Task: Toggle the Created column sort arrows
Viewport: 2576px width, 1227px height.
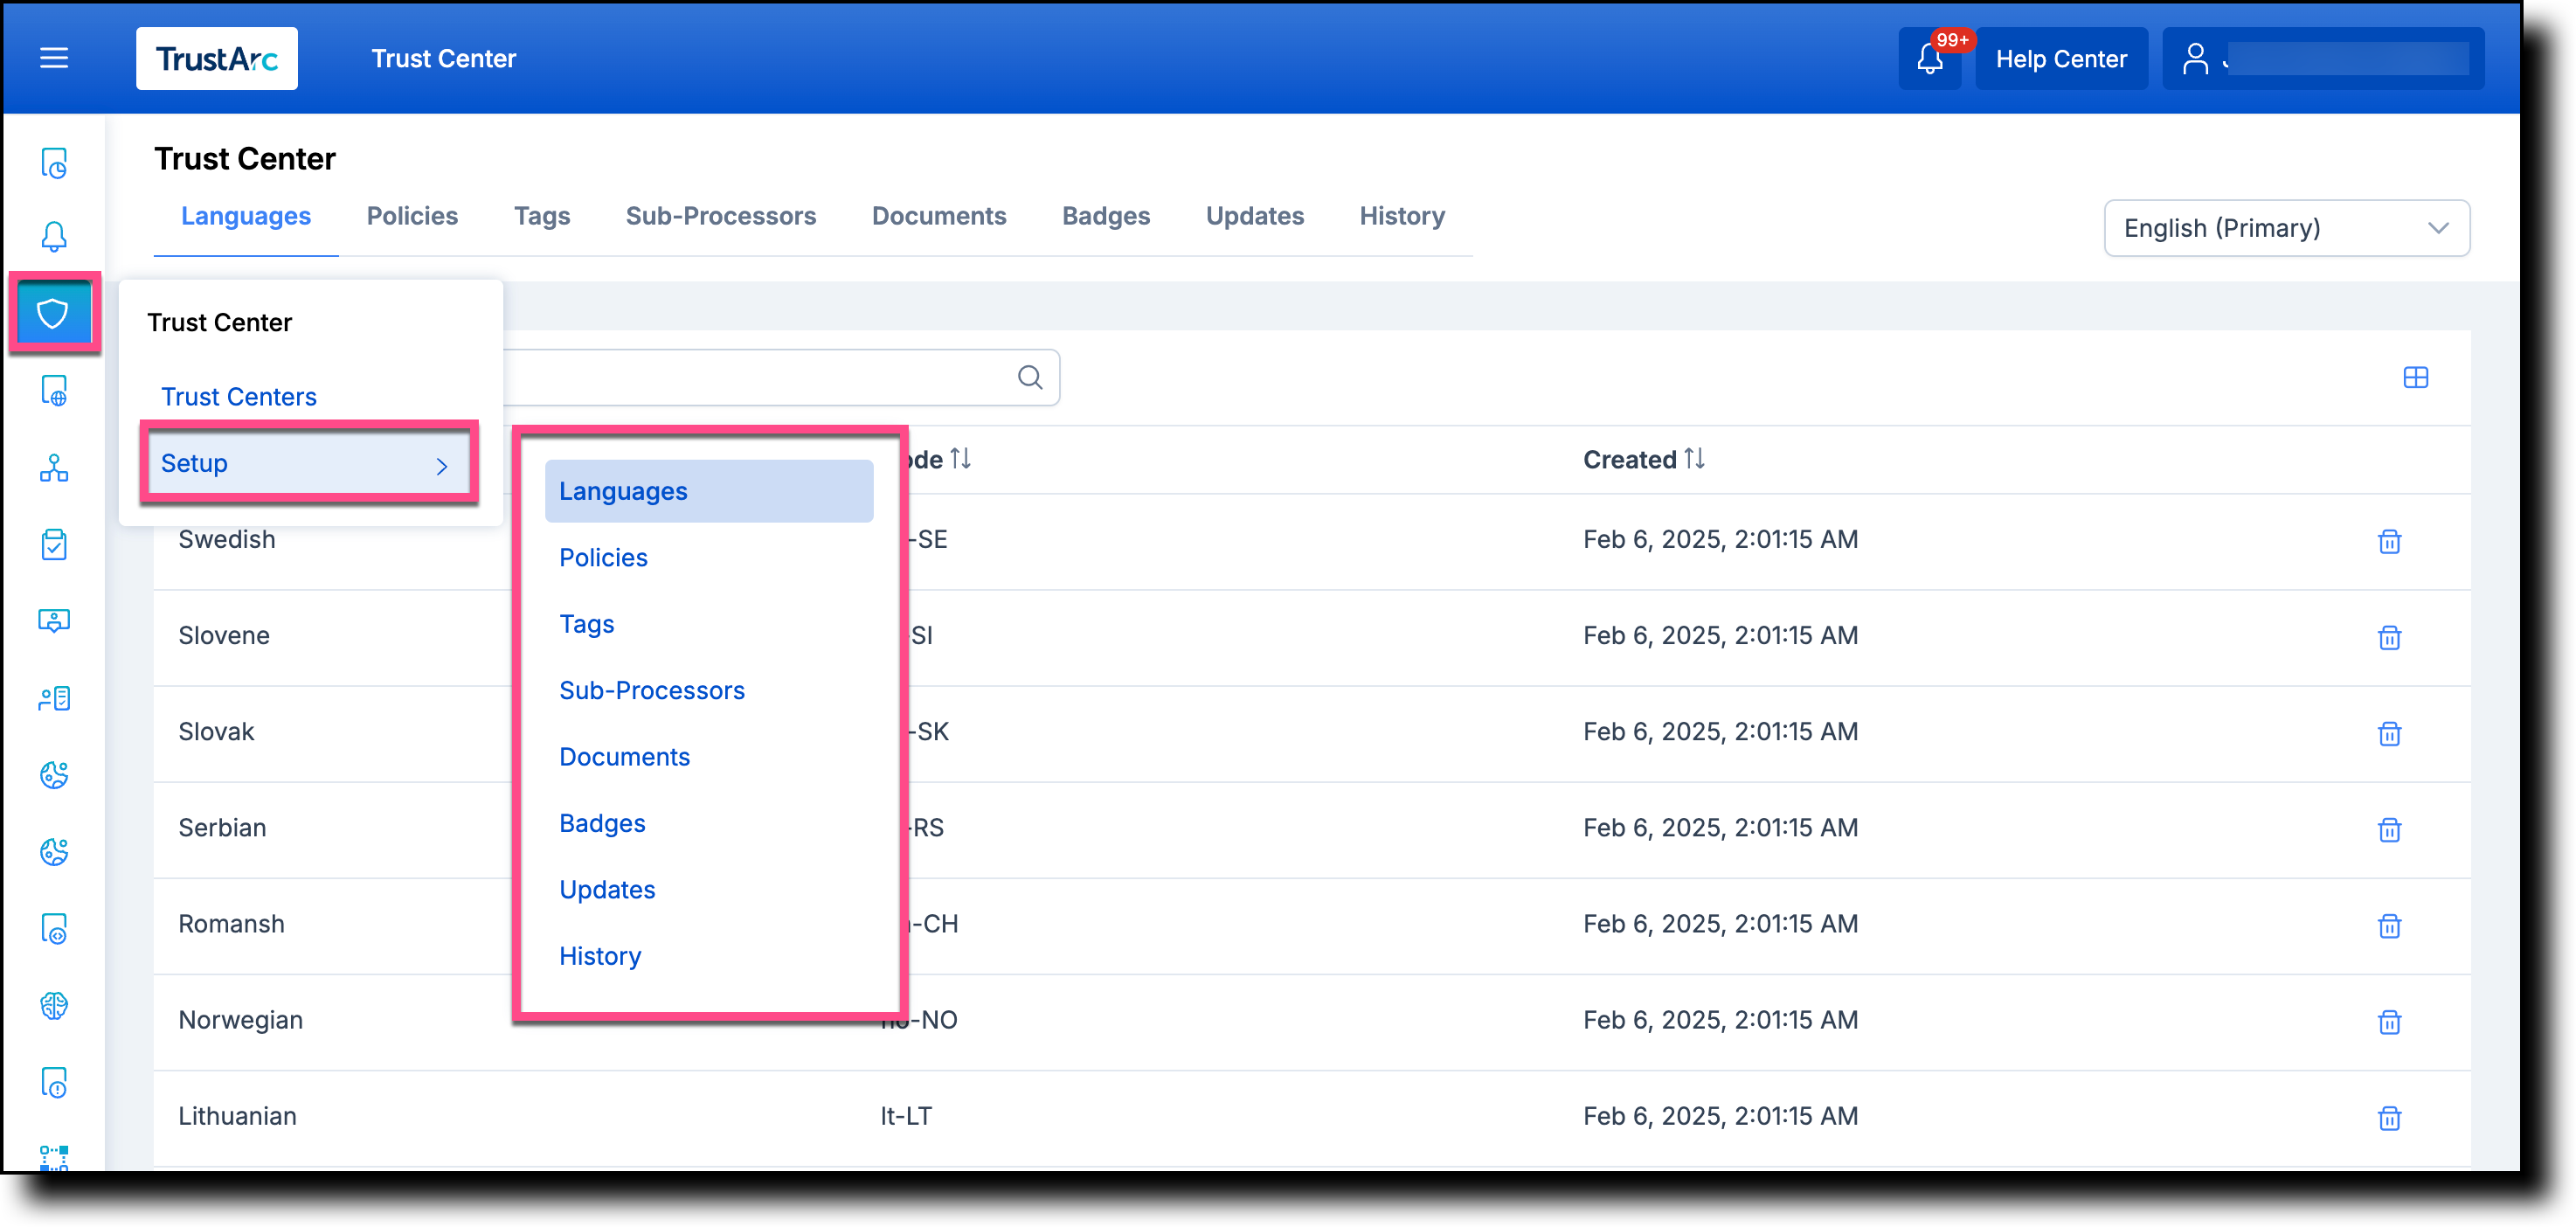Action: [1695, 459]
